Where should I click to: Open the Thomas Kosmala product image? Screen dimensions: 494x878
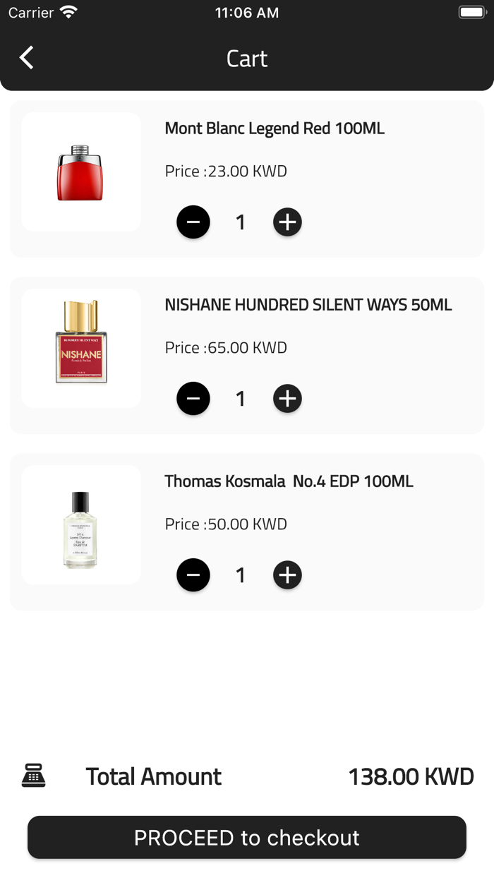(x=80, y=524)
